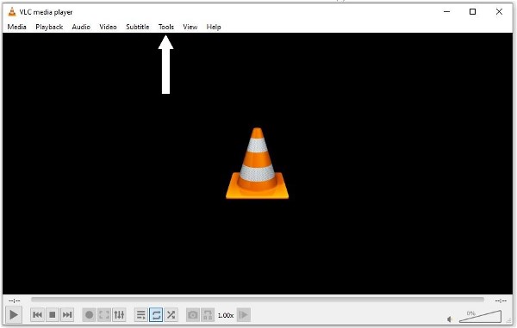The height and width of the screenshot is (328, 517).
Task: Click the VLC cone title bar icon
Action: [12, 12]
